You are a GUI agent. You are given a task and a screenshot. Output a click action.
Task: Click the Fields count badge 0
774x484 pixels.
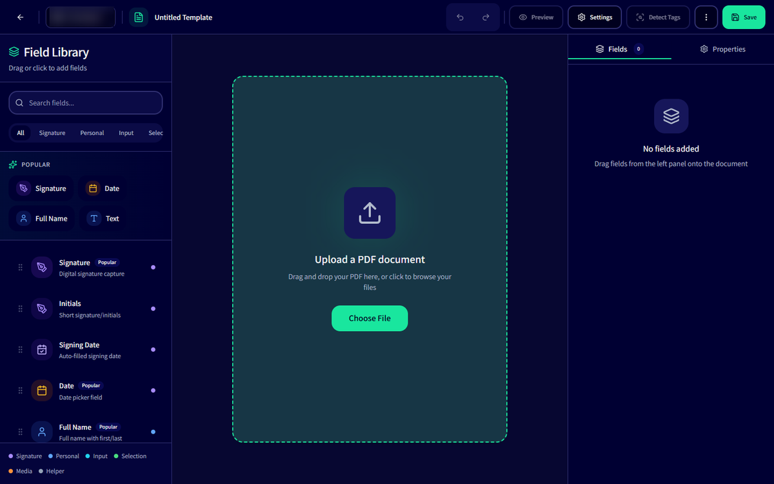click(x=639, y=49)
